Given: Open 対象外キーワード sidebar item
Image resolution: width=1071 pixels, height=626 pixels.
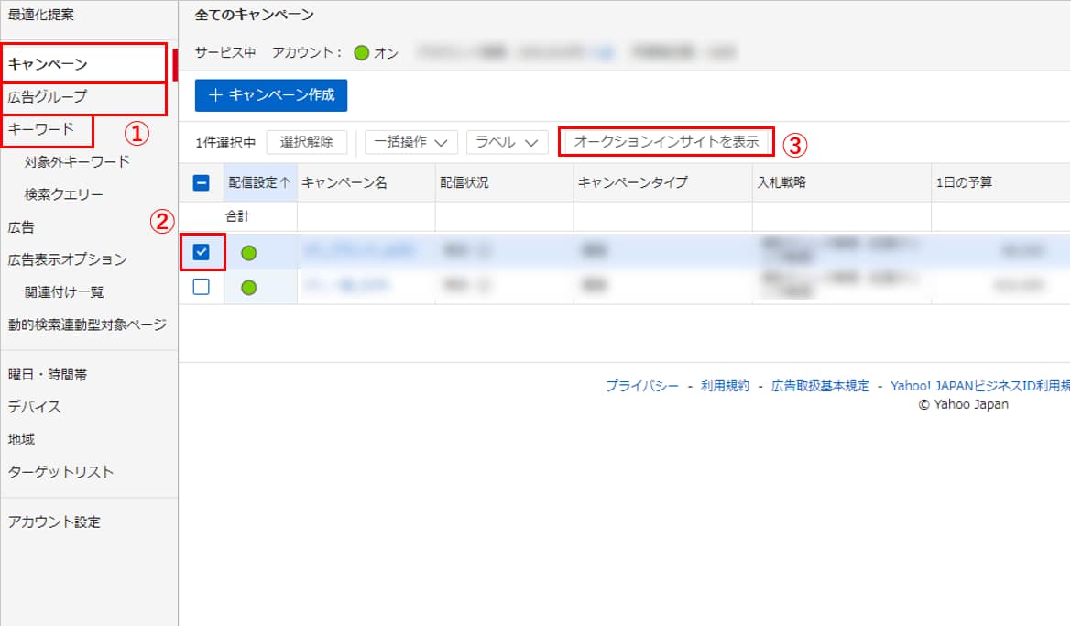Looking at the screenshot, I should pyautogui.click(x=77, y=162).
